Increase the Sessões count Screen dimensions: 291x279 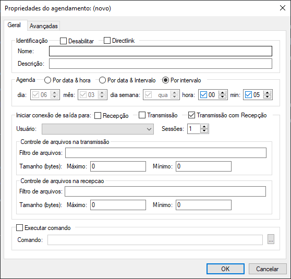coord(204,127)
